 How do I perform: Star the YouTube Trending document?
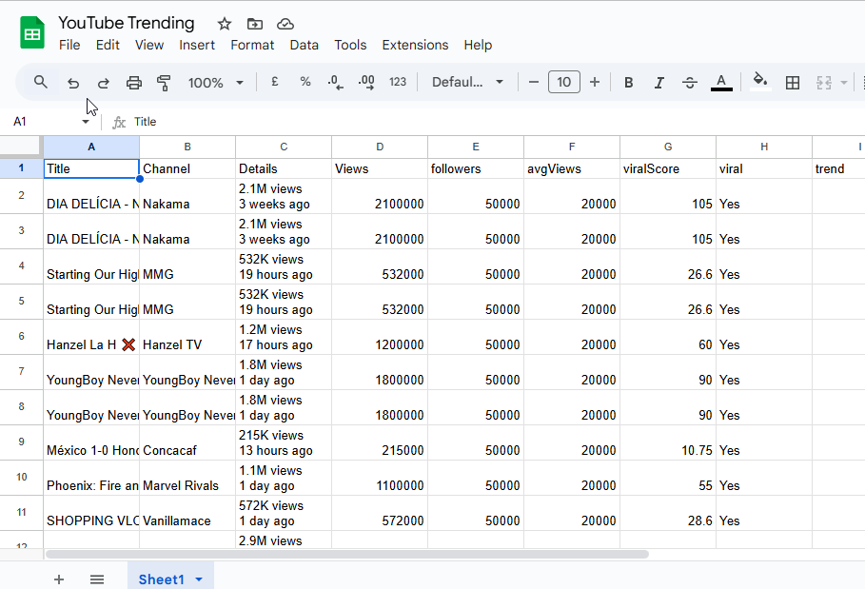coord(224,24)
